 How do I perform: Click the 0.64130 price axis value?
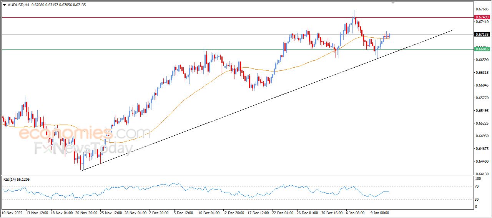pos(482,173)
